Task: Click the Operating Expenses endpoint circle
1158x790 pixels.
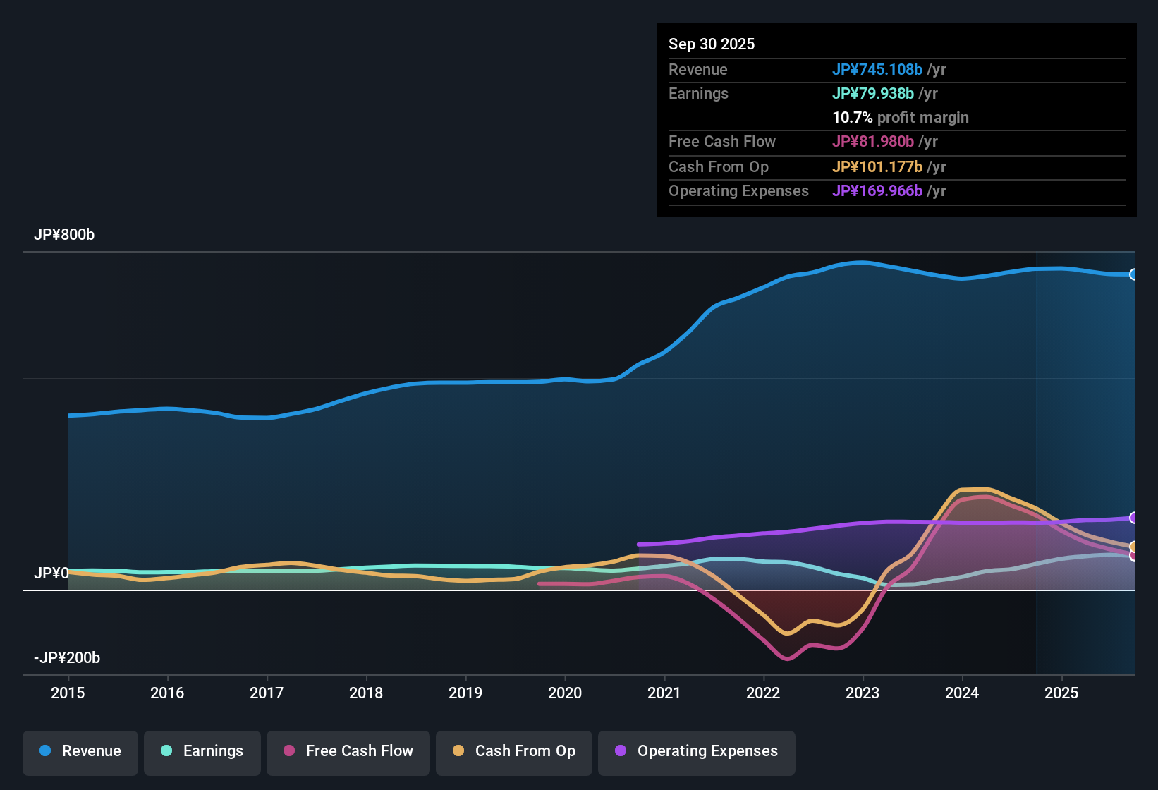Action: (1134, 518)
